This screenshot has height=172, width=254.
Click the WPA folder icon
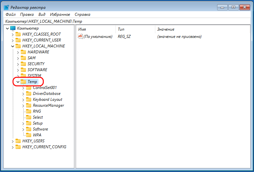pos(29,135)
